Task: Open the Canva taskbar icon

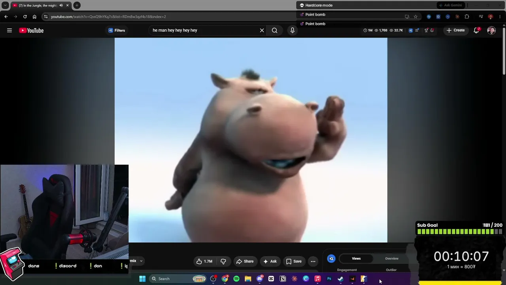Action: 306,279
